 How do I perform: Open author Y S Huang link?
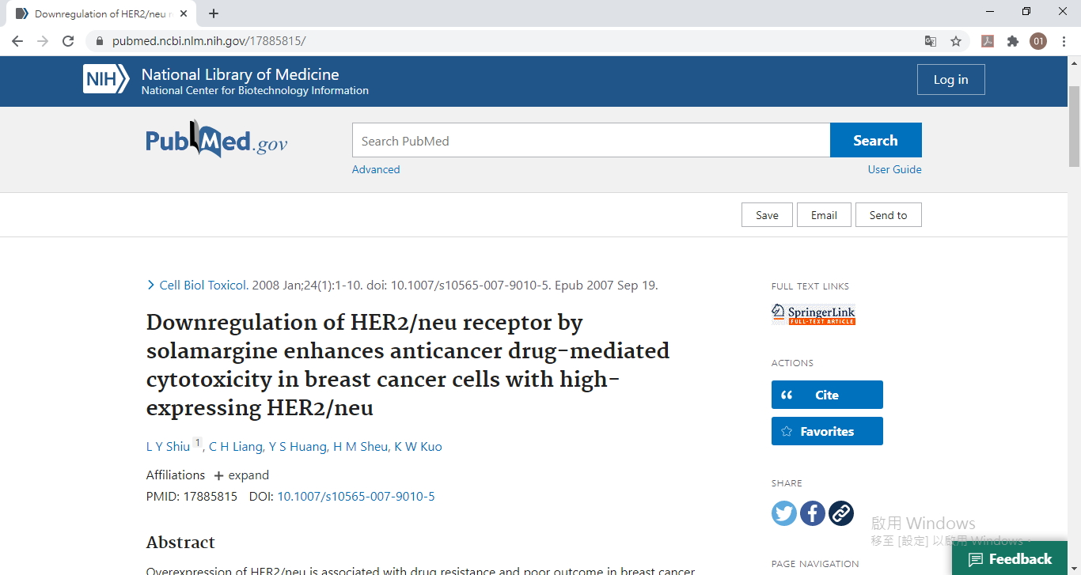(x=298, y=447)
